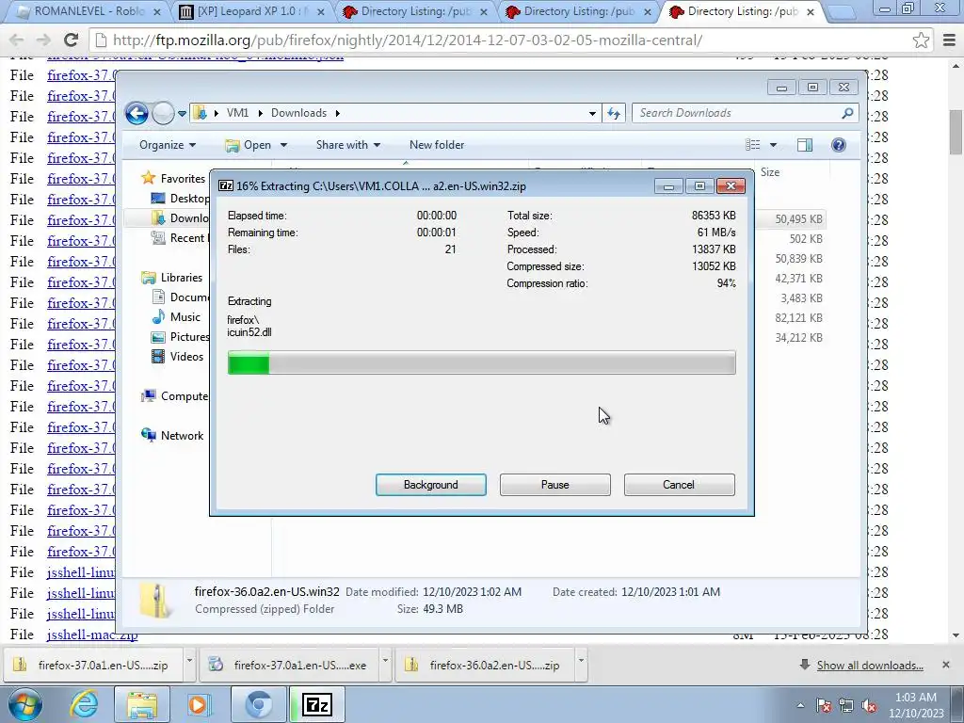964x723 pixels.
Task: Click Explorer forward navigation button
Action: click(x=163, y=113)
